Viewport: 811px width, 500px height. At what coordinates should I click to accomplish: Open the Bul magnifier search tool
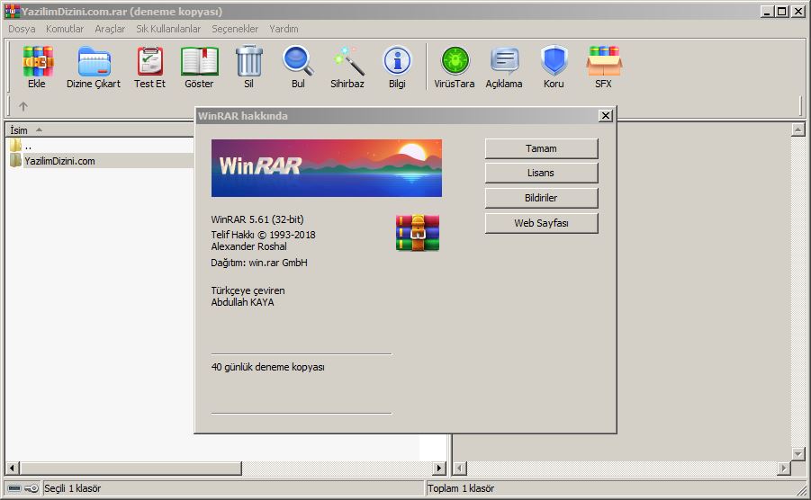[x=298, y=61]
